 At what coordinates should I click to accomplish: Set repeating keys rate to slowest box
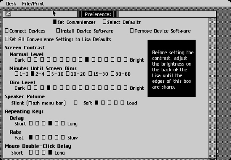[63, 137]
